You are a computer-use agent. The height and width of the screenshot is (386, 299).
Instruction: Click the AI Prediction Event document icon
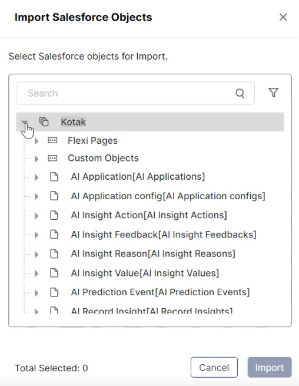tap(54, 292)
